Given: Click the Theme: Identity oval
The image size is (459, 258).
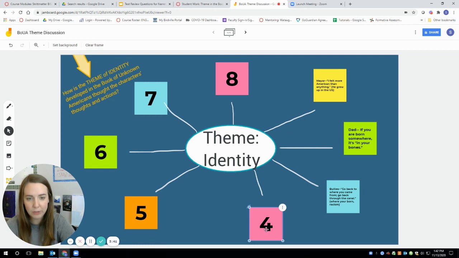Looking at the screenshot, I should pyautogui.click(x=231, y=148).
